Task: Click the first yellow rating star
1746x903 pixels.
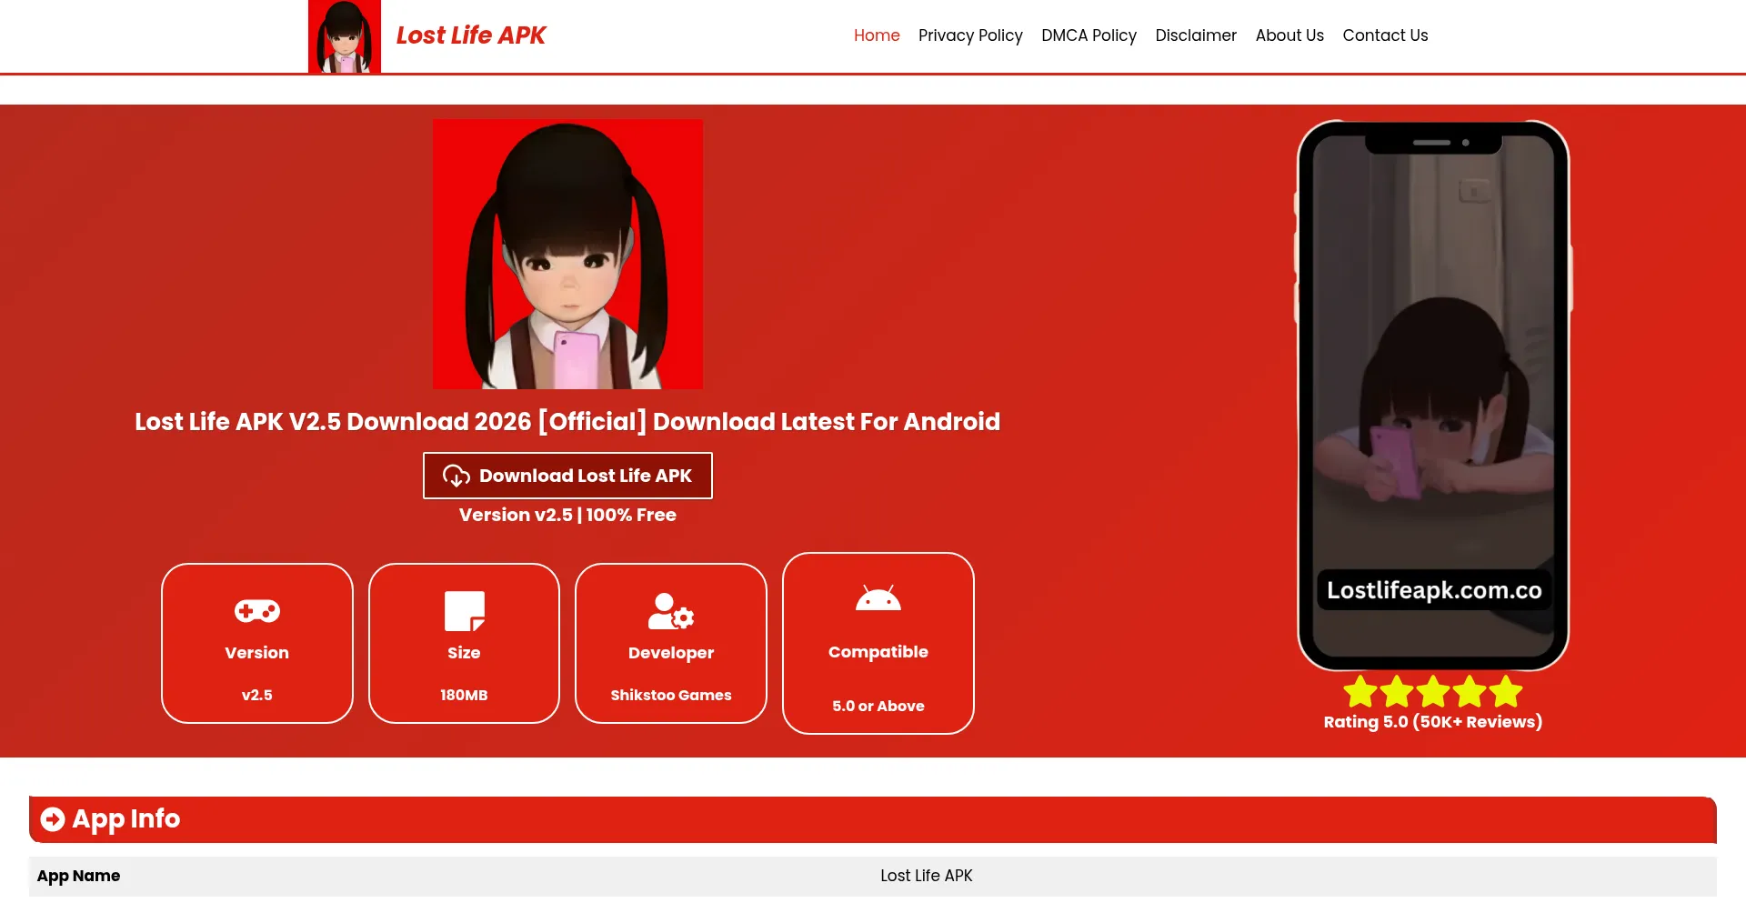Action: point(1360,691)
